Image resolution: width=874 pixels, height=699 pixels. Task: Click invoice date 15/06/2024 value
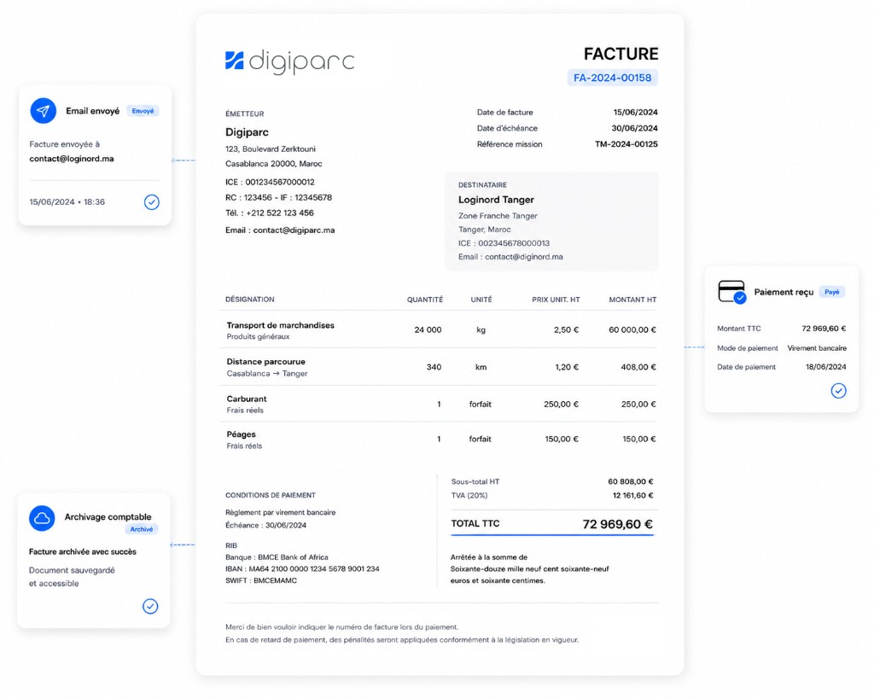pyautogui.click(x=635, y=112)
